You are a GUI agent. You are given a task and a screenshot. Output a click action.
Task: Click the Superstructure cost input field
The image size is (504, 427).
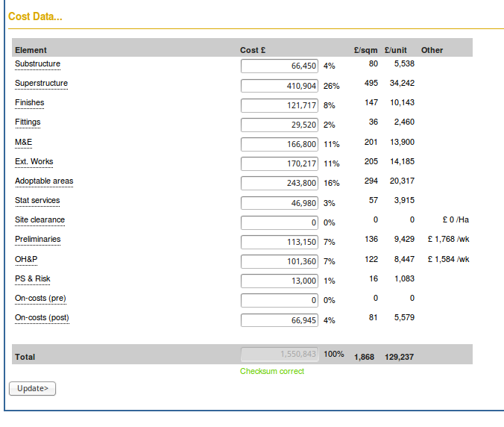click(280, 86)
